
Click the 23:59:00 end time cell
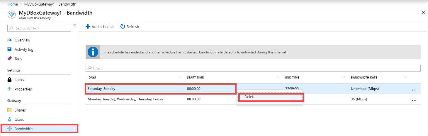[292, 88]
